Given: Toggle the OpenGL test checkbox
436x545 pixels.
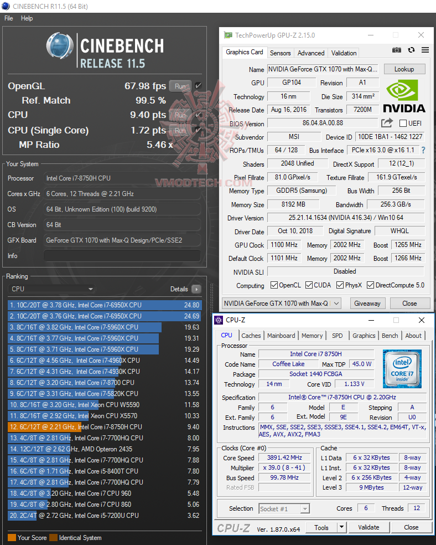Looking at the screenshot, I should [x=198, y=85].
